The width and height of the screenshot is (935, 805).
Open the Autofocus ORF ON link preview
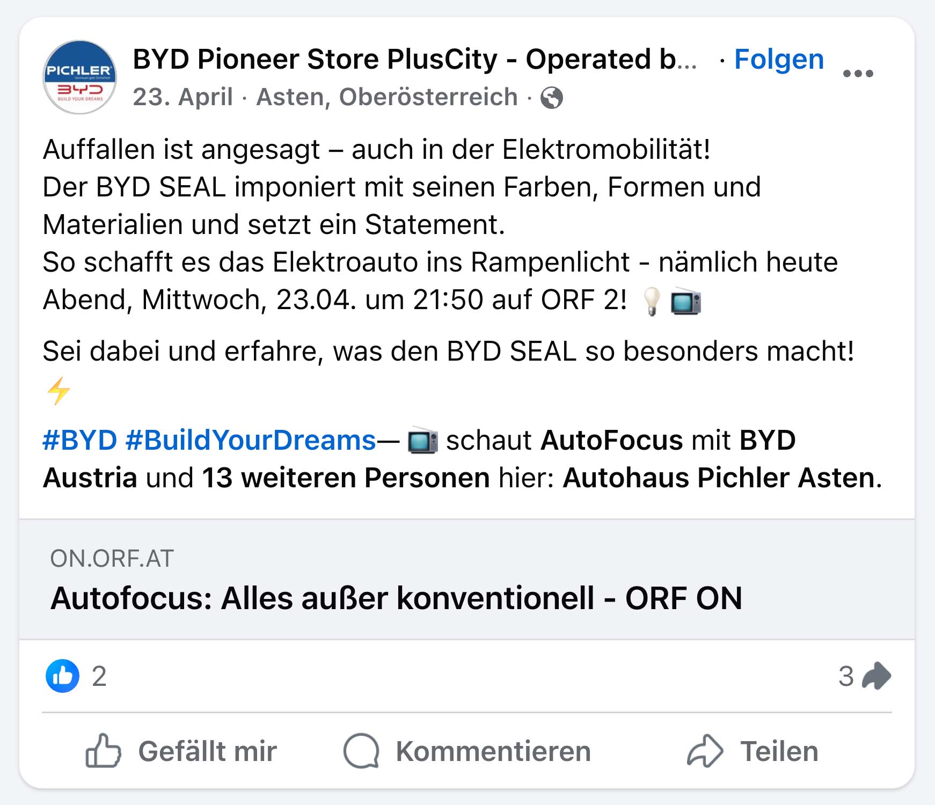[x=396, y=597]
